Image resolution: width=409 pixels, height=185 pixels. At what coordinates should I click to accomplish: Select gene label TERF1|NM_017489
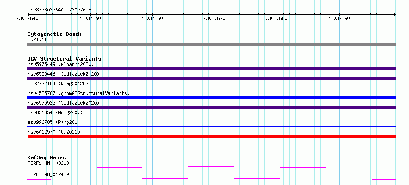pyautogui.click(x=48, y=174)
